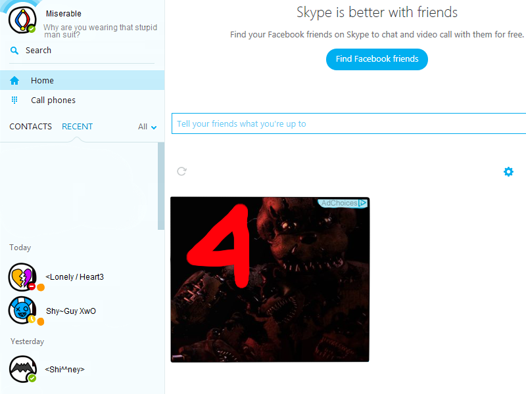Click the refresh feed icon

[182, 171]
